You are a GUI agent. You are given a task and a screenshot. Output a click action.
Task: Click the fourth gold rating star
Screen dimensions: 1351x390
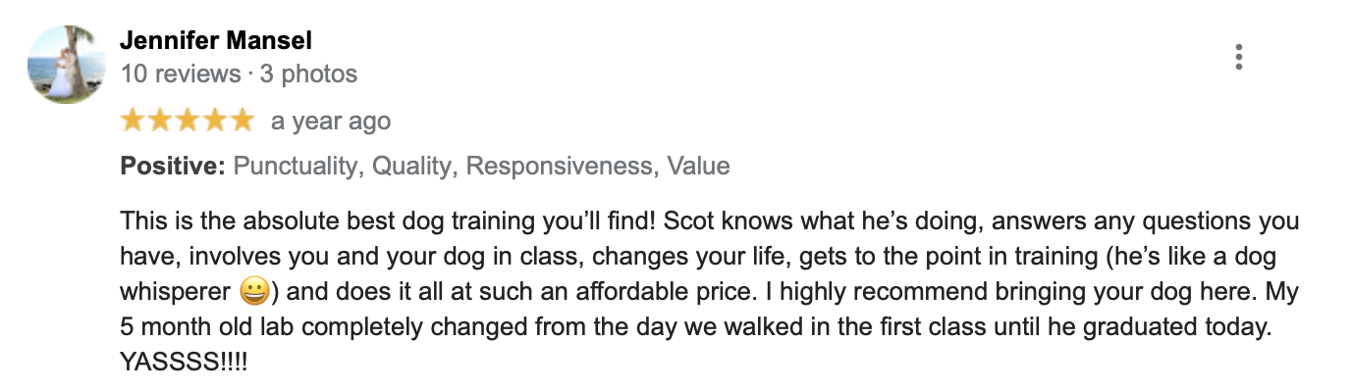point(214,121)
